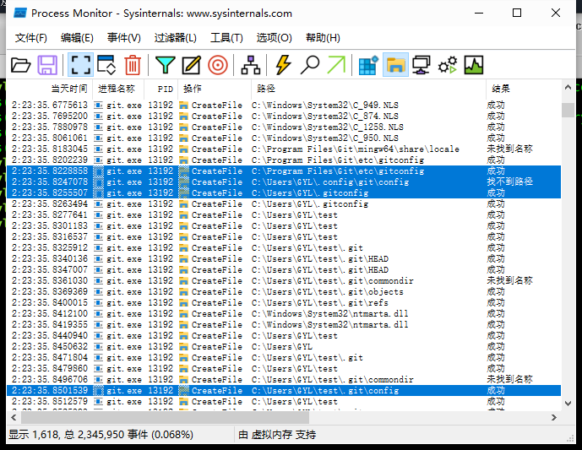This screenshot has height=450, width=582.
Task: Select the test\.git\objects path row
Action: pos(284,291)
